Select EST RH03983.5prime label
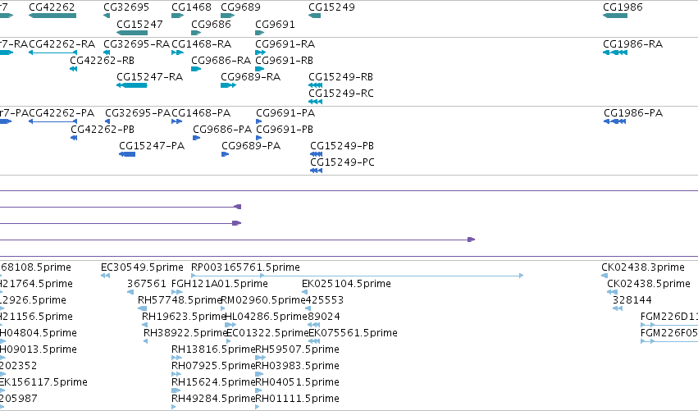Image resolution: width=698 pixels, height=411 pixels. click(x=297, y=366)
